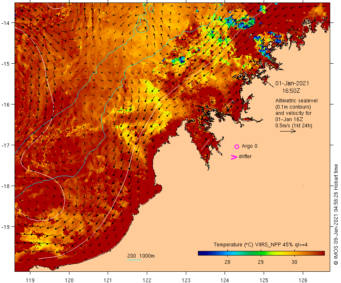Click the '(0.1m contours)' caption line

coord(293,107)
